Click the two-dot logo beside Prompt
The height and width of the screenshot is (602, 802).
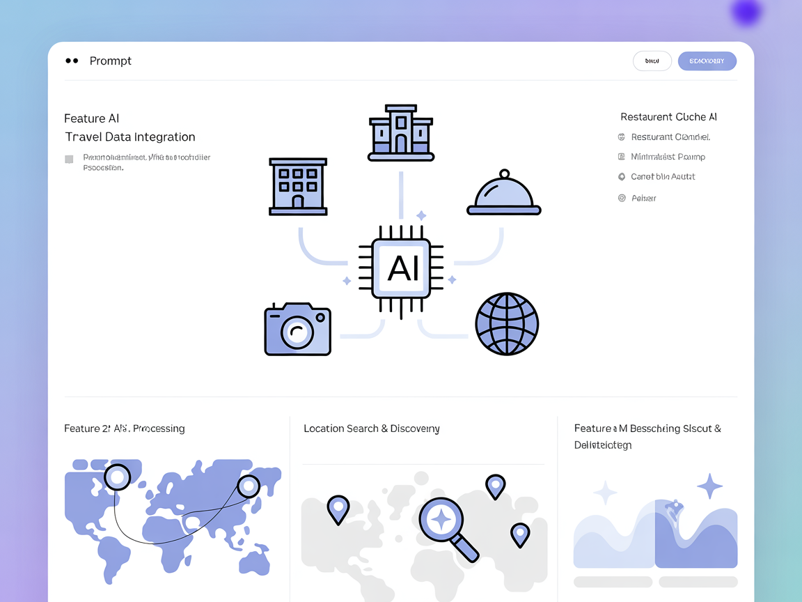click(x=72, y=61)
